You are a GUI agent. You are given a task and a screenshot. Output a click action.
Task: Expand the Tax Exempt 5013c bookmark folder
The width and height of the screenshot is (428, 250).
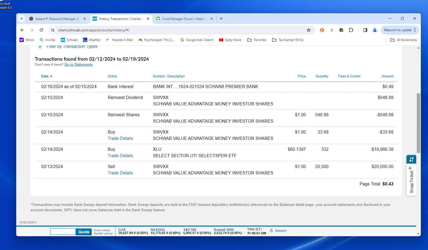pyautogui.click(x=288, y=40)
